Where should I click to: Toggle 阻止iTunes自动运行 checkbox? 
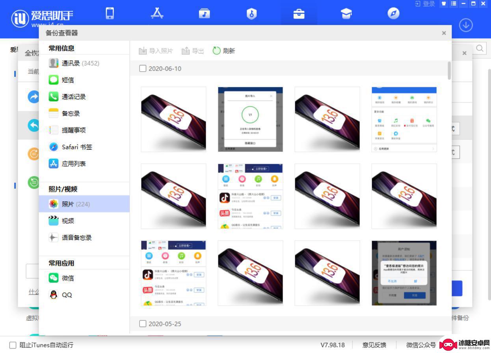pos(13,345)
